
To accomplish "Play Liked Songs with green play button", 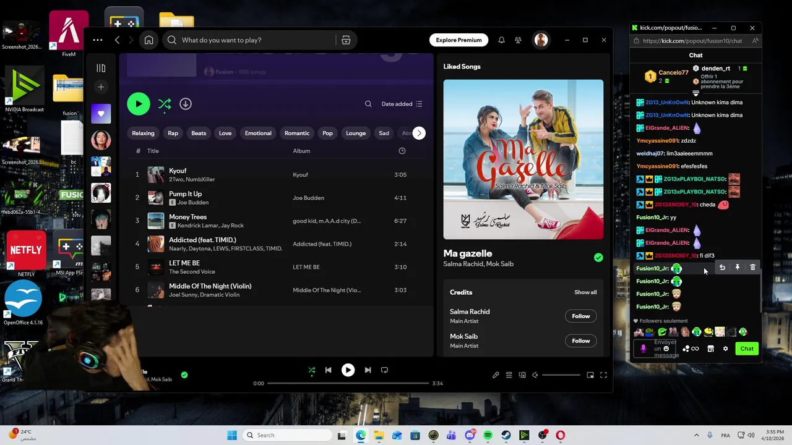I will tap(139, 104).
